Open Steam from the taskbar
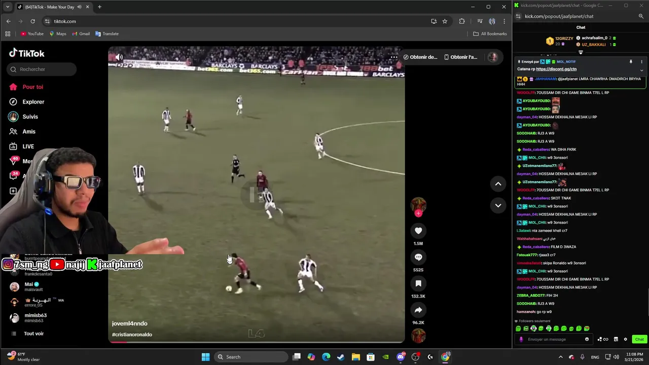The height and width of the screenshot is (365, 649). (x=341, y=357)
